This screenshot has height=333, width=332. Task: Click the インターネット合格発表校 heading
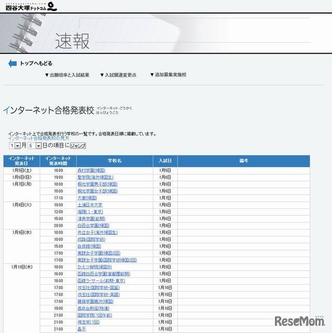tap(49, 110)
